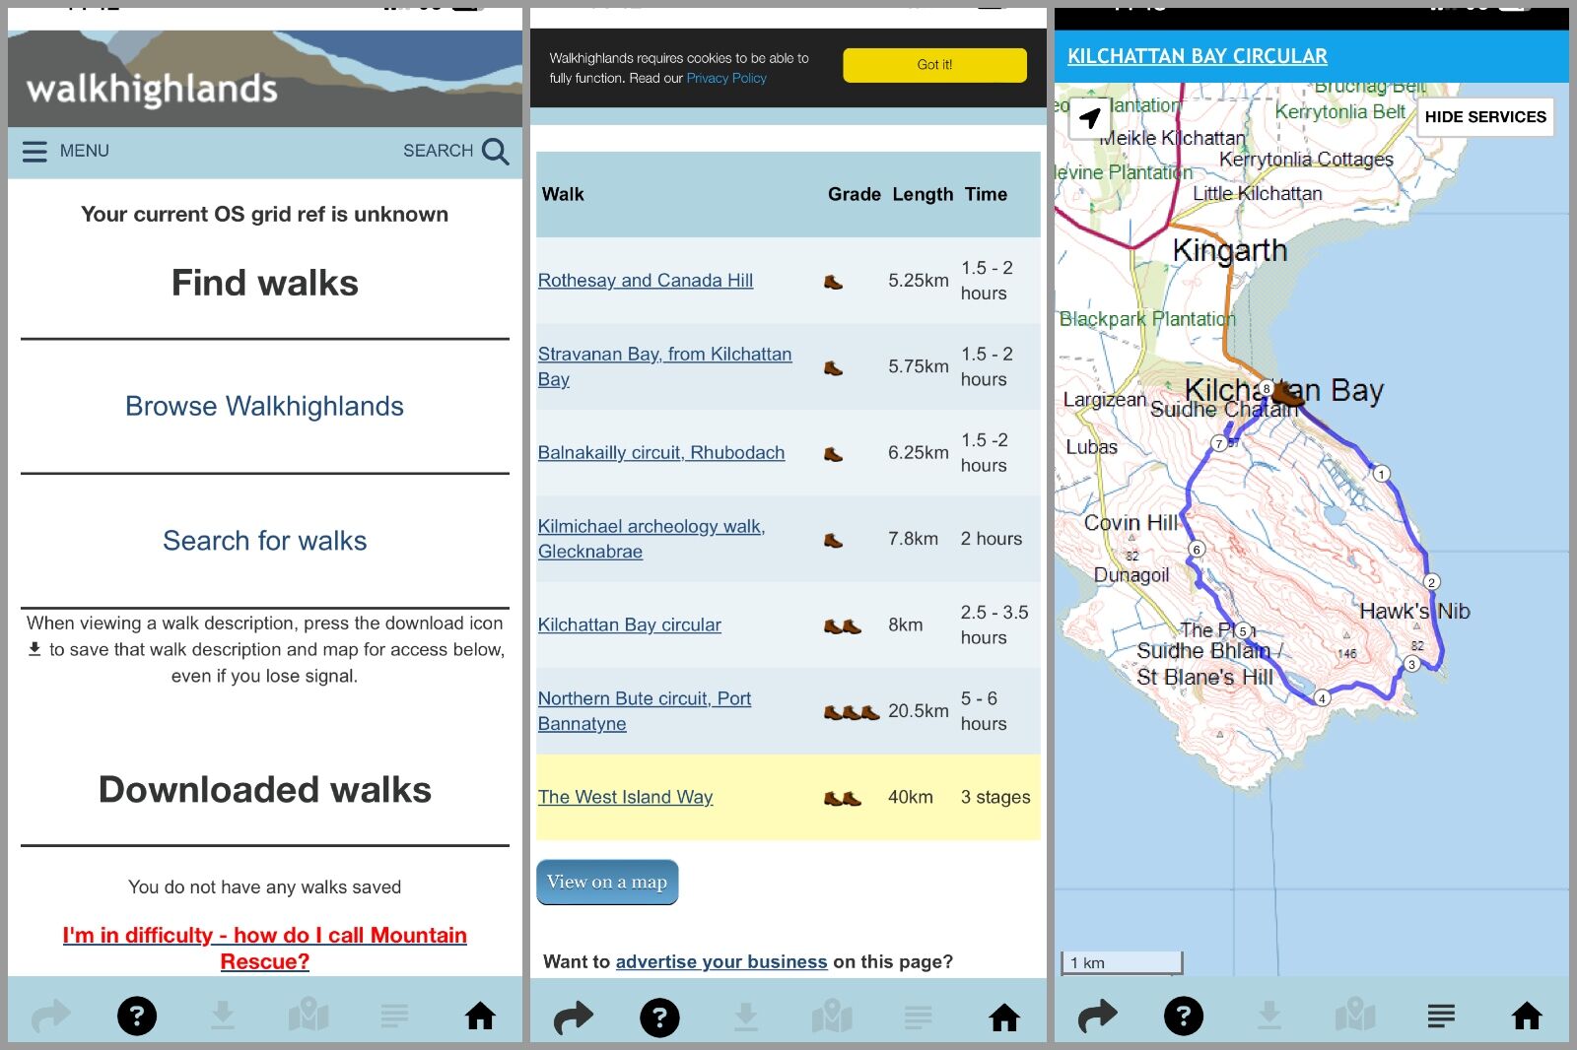
Task: Dismiss cookie notice with Got it!
Action: (934, 65)
